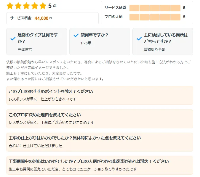Click the 工事の仕上がりはいかがでしたか heading
This screenshot has width=200, height=177.
(75, 138)
